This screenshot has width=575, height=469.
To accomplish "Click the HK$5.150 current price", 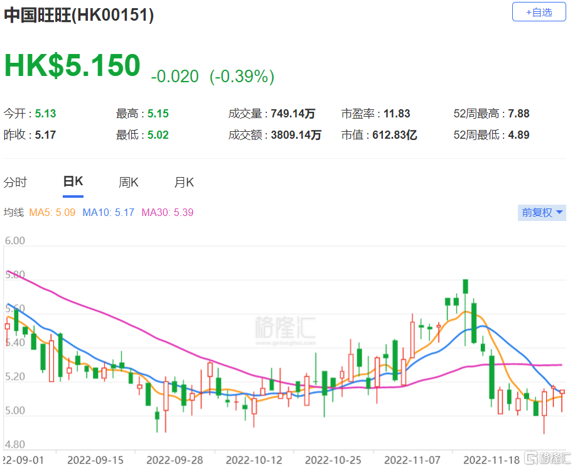I will (72, 66).
